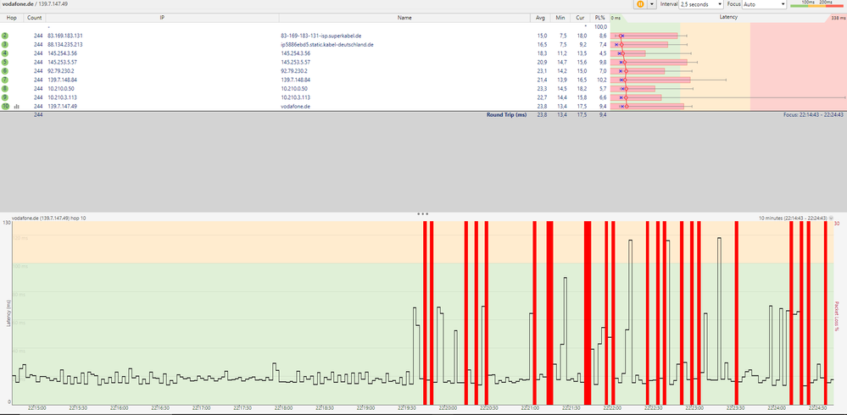Click the 22:18:00 marker on the time axis
The height and width of the screenshot is (415, 847).
click(283, 408)
